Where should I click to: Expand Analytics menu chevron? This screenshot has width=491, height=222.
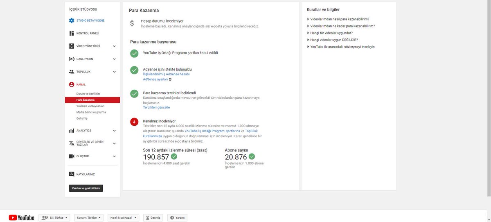coord(115,131)
